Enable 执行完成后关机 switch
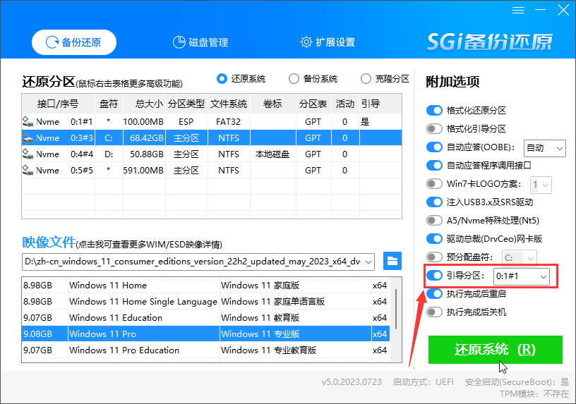The height and width of the screenshot is (404, 576). click(434, 312)
